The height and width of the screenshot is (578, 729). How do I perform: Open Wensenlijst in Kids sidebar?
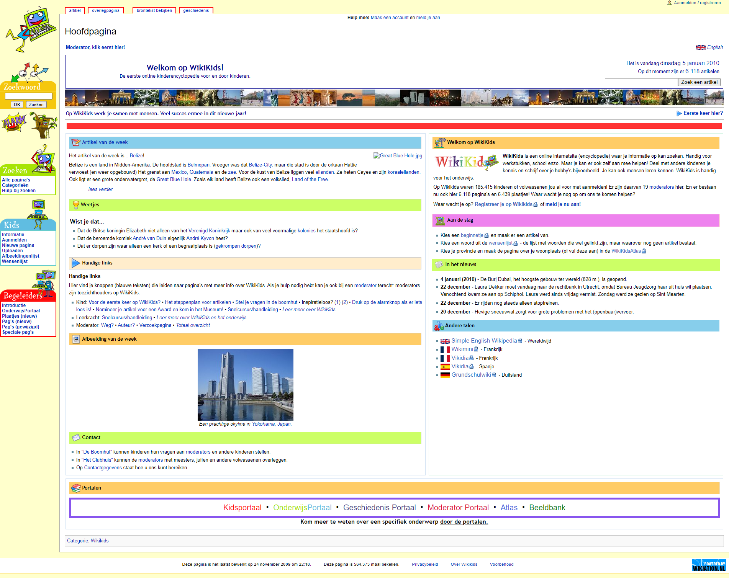coord(15,261)
